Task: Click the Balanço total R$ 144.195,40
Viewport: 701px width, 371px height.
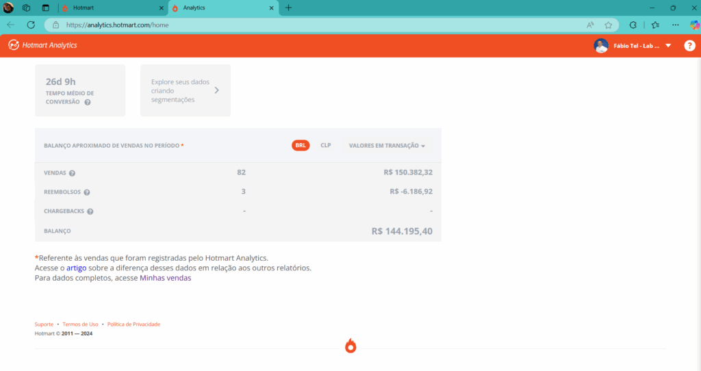Action: tap(402, 231)
